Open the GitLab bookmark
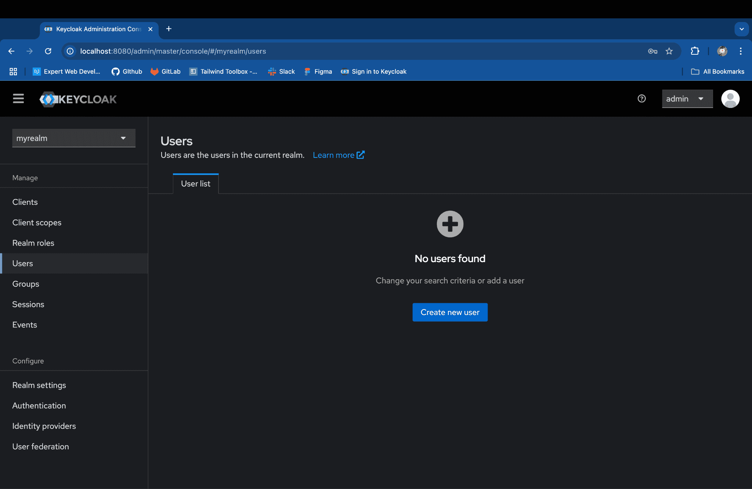 [x=166, y=72]
